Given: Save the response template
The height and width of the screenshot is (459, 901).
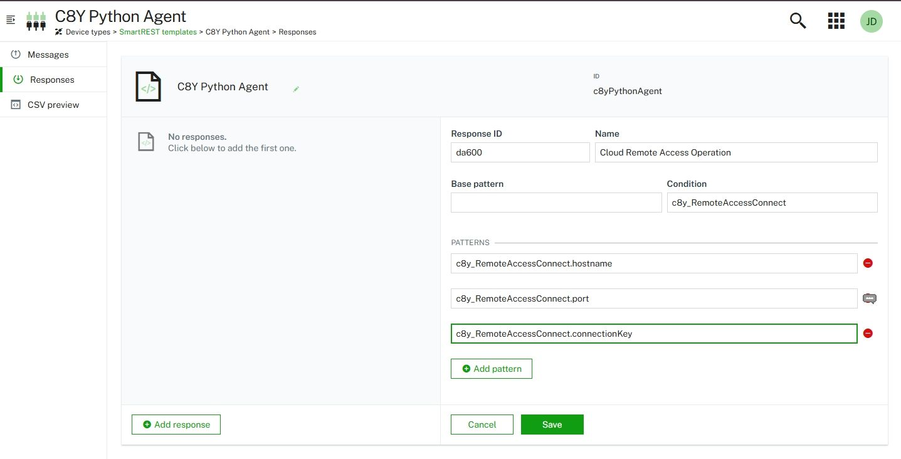Looking at the screenshot, I should [552, 425].
